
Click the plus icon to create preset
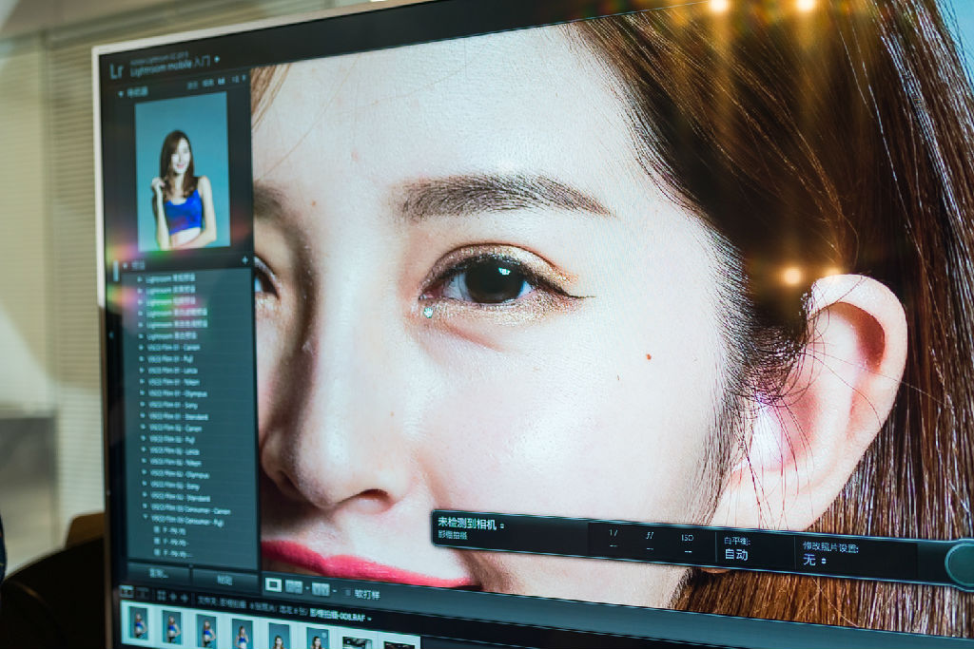point(244,260)
